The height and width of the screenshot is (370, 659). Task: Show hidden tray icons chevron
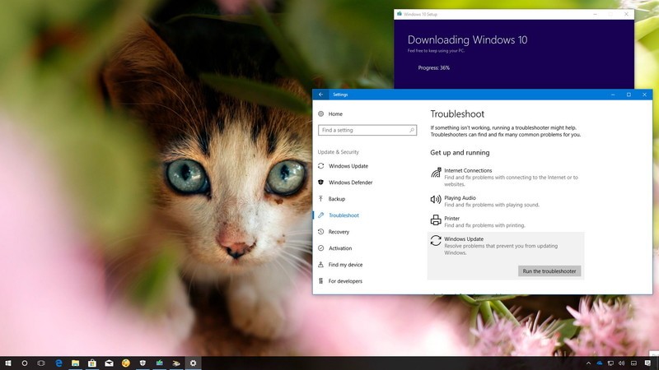[x=588, y=363]
